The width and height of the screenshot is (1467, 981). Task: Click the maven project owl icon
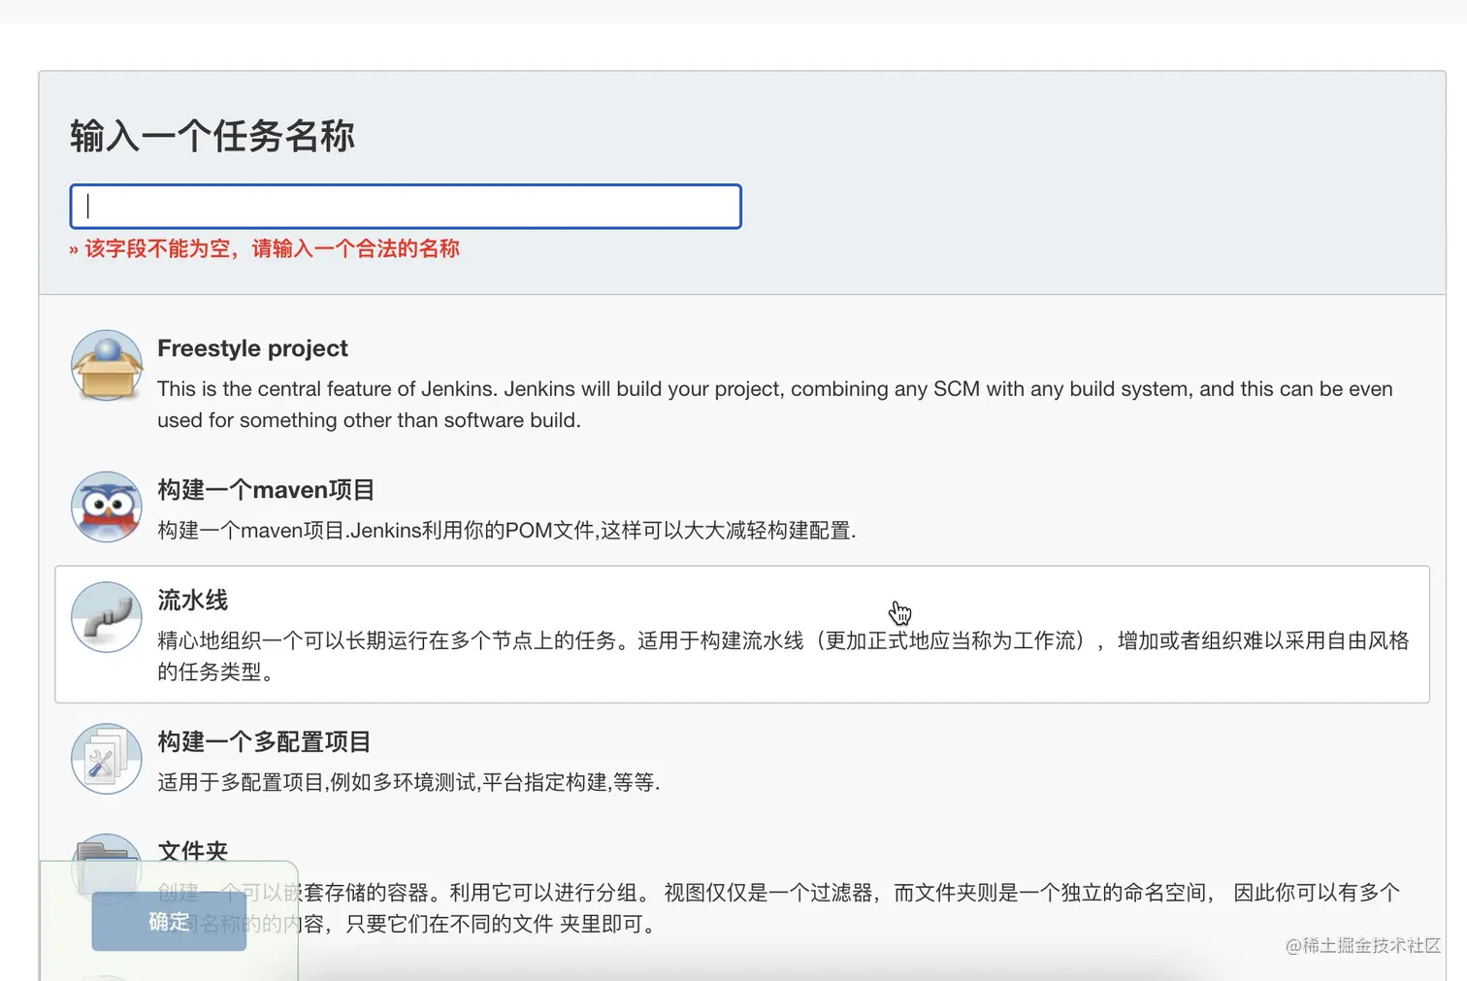pyautogui.click(x=107, y=507)
